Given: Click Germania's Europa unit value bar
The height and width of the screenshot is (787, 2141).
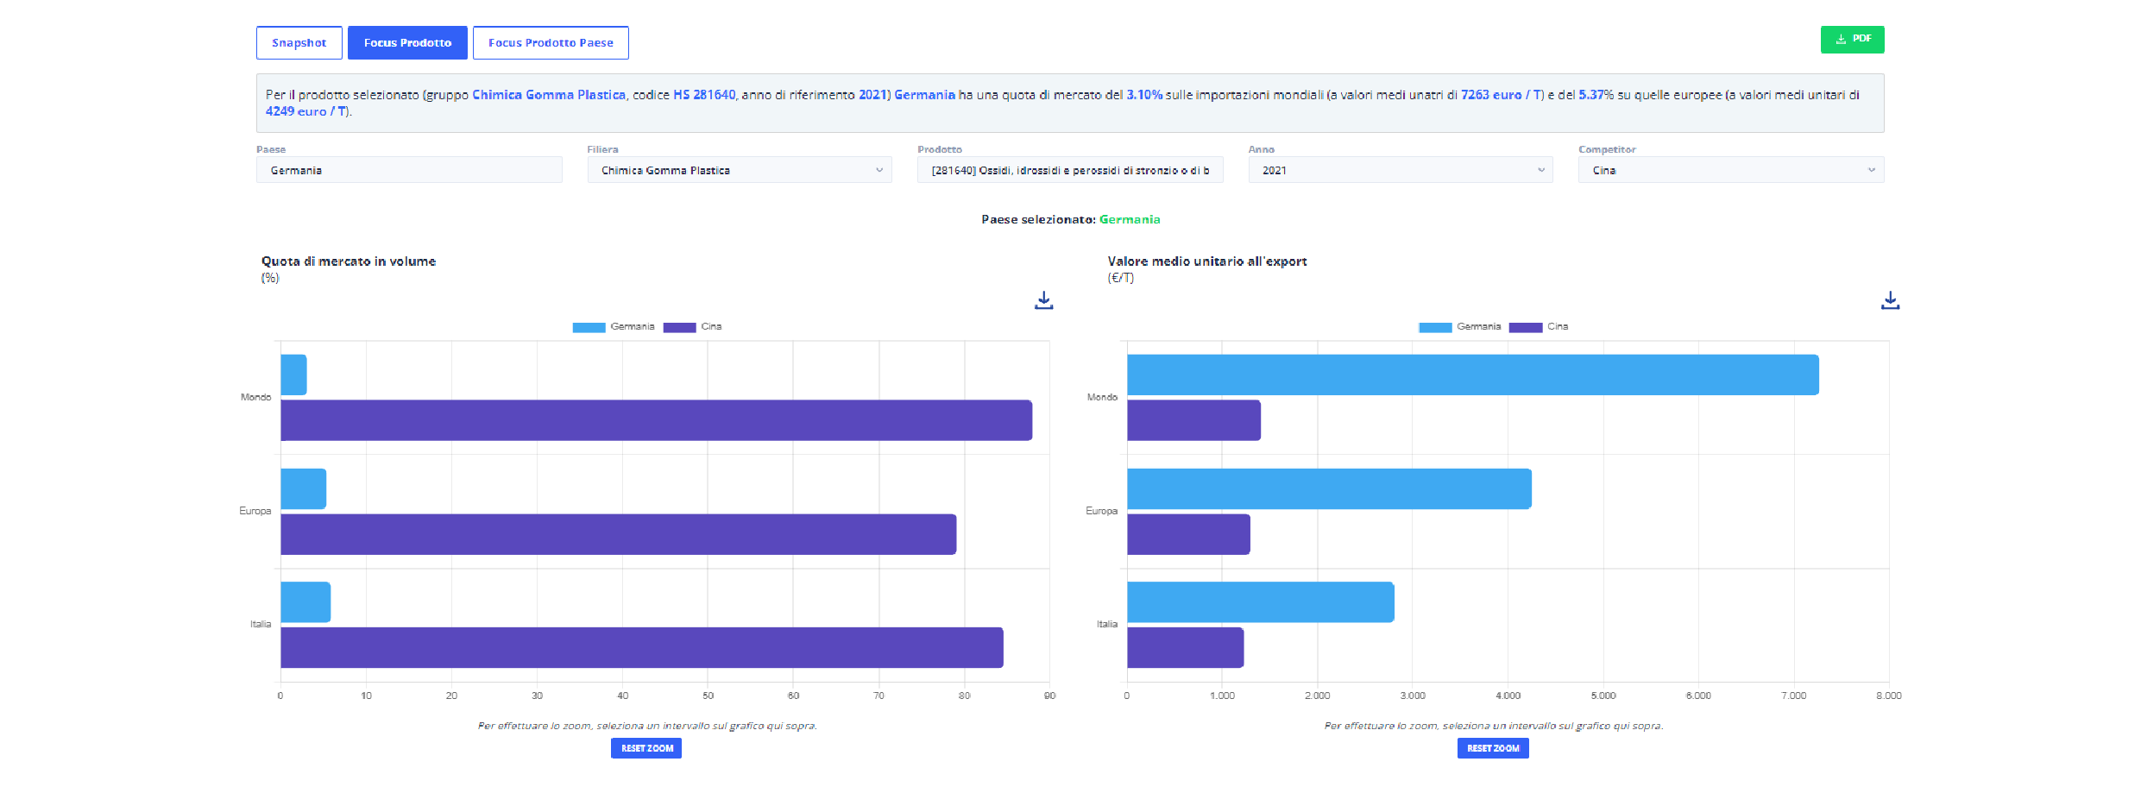Looking at the screenshot, I should click(1329, 489).
